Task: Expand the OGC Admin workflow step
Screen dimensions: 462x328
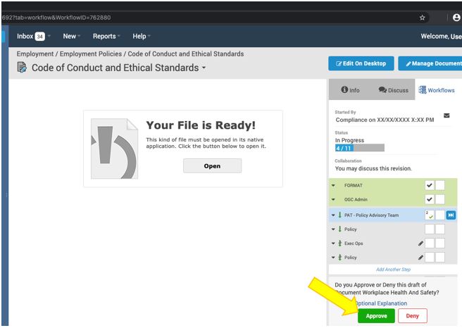Action: coord(333,200)
